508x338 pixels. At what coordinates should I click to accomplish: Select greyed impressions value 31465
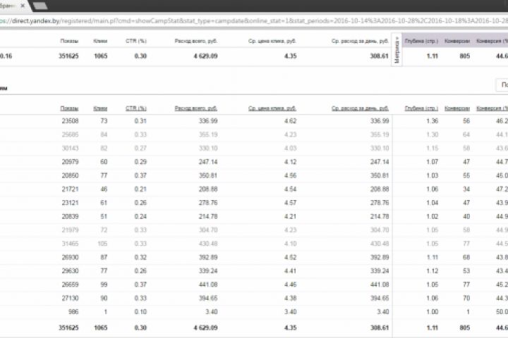(x=71, y=244)
